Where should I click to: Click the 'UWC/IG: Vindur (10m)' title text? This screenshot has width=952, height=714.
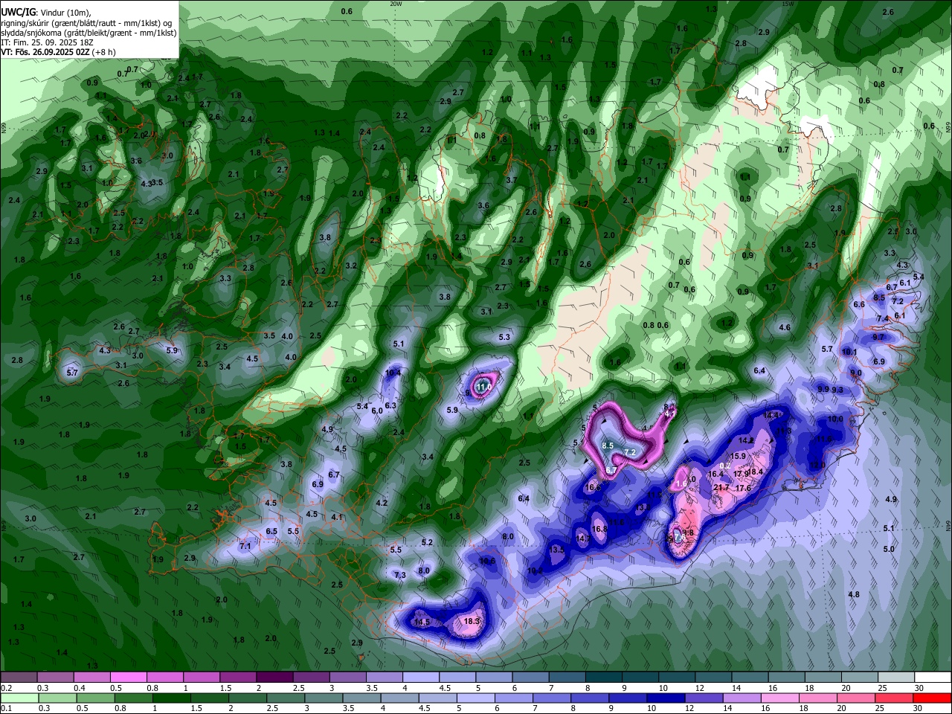point(46,12)
